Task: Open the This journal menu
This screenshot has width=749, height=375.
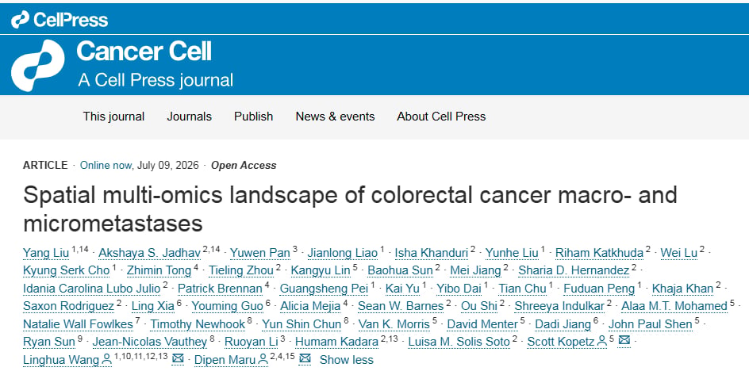Action: 113,117
